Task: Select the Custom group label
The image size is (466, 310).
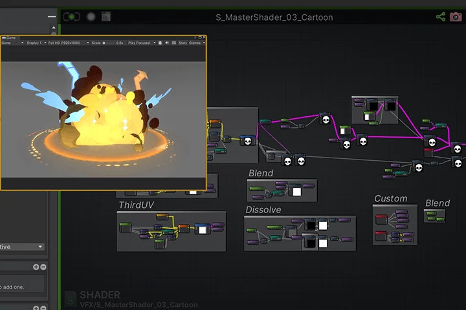Action: point(390,198)
